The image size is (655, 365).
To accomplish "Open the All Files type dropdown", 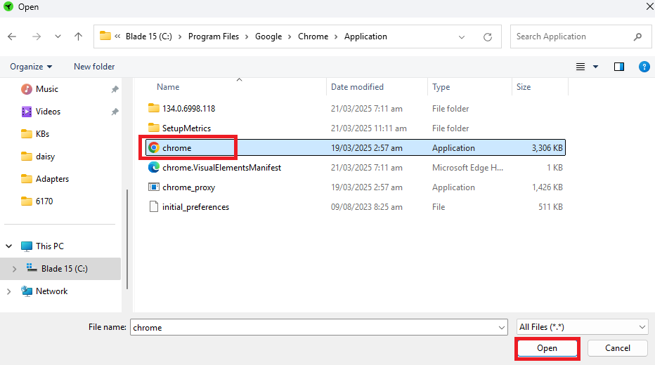I will (582, 327).
